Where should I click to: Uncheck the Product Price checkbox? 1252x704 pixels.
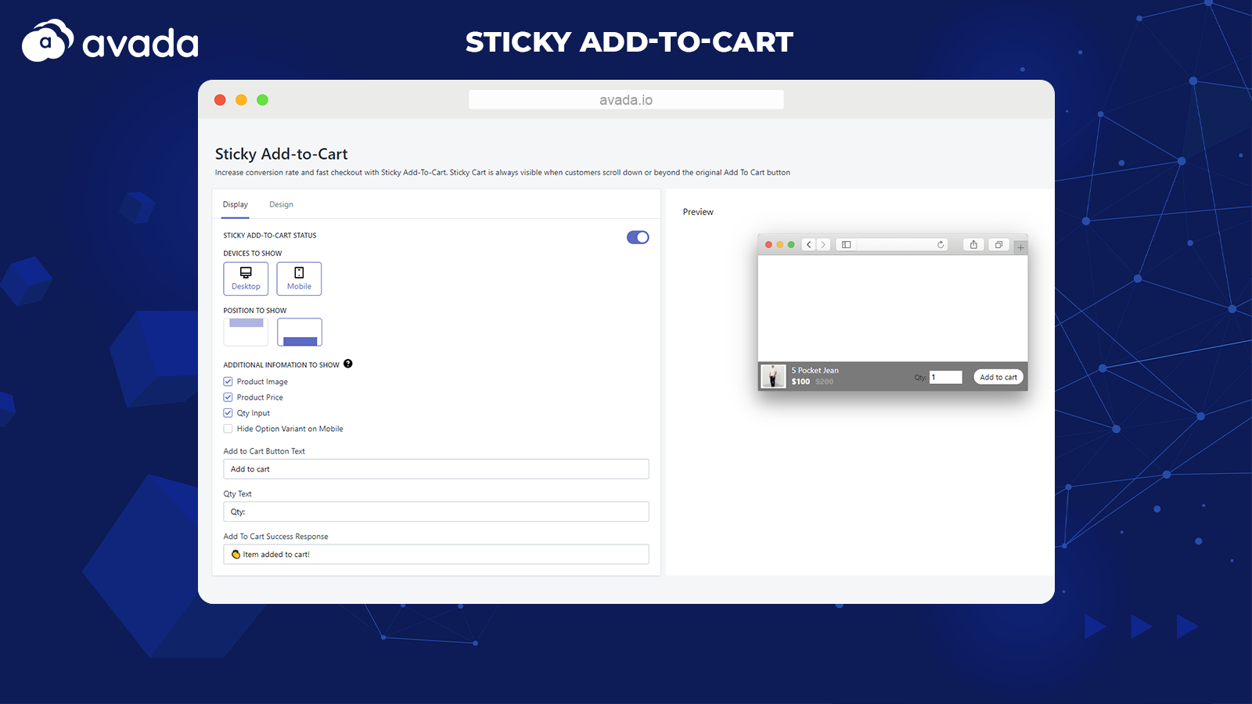[x=228, y=397]
